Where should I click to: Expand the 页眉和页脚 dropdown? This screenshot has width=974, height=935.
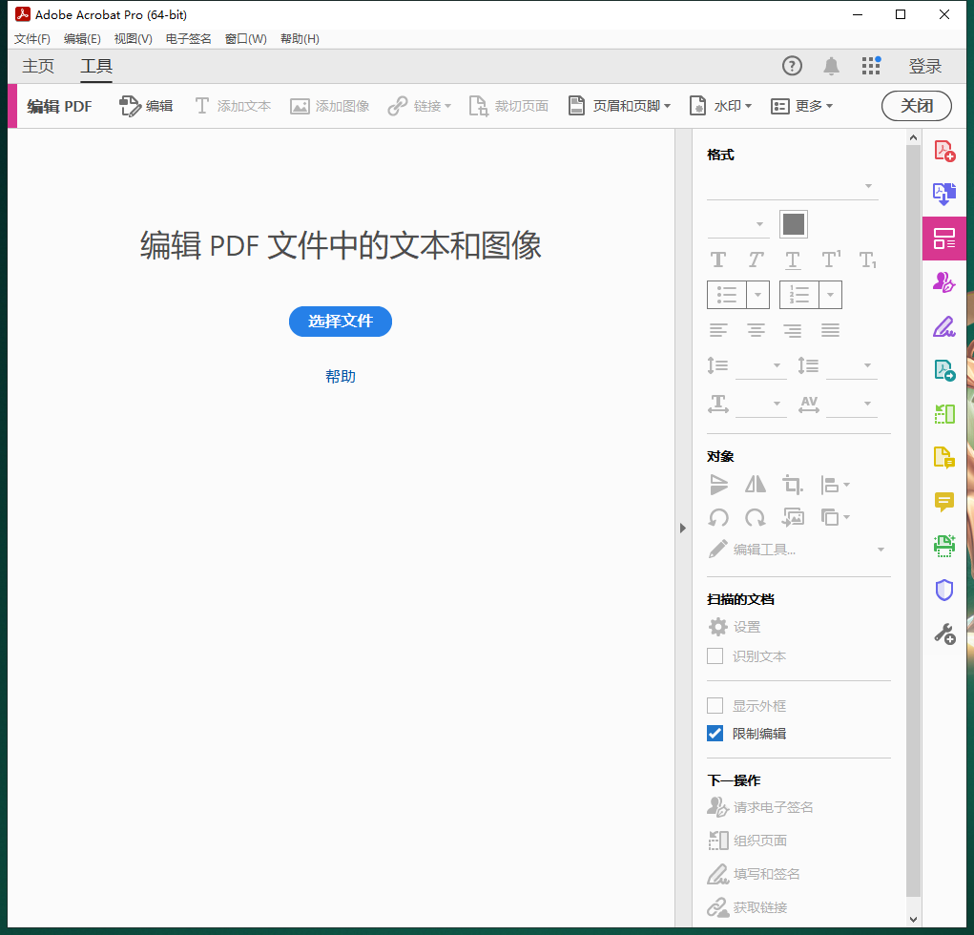(619, 106)
